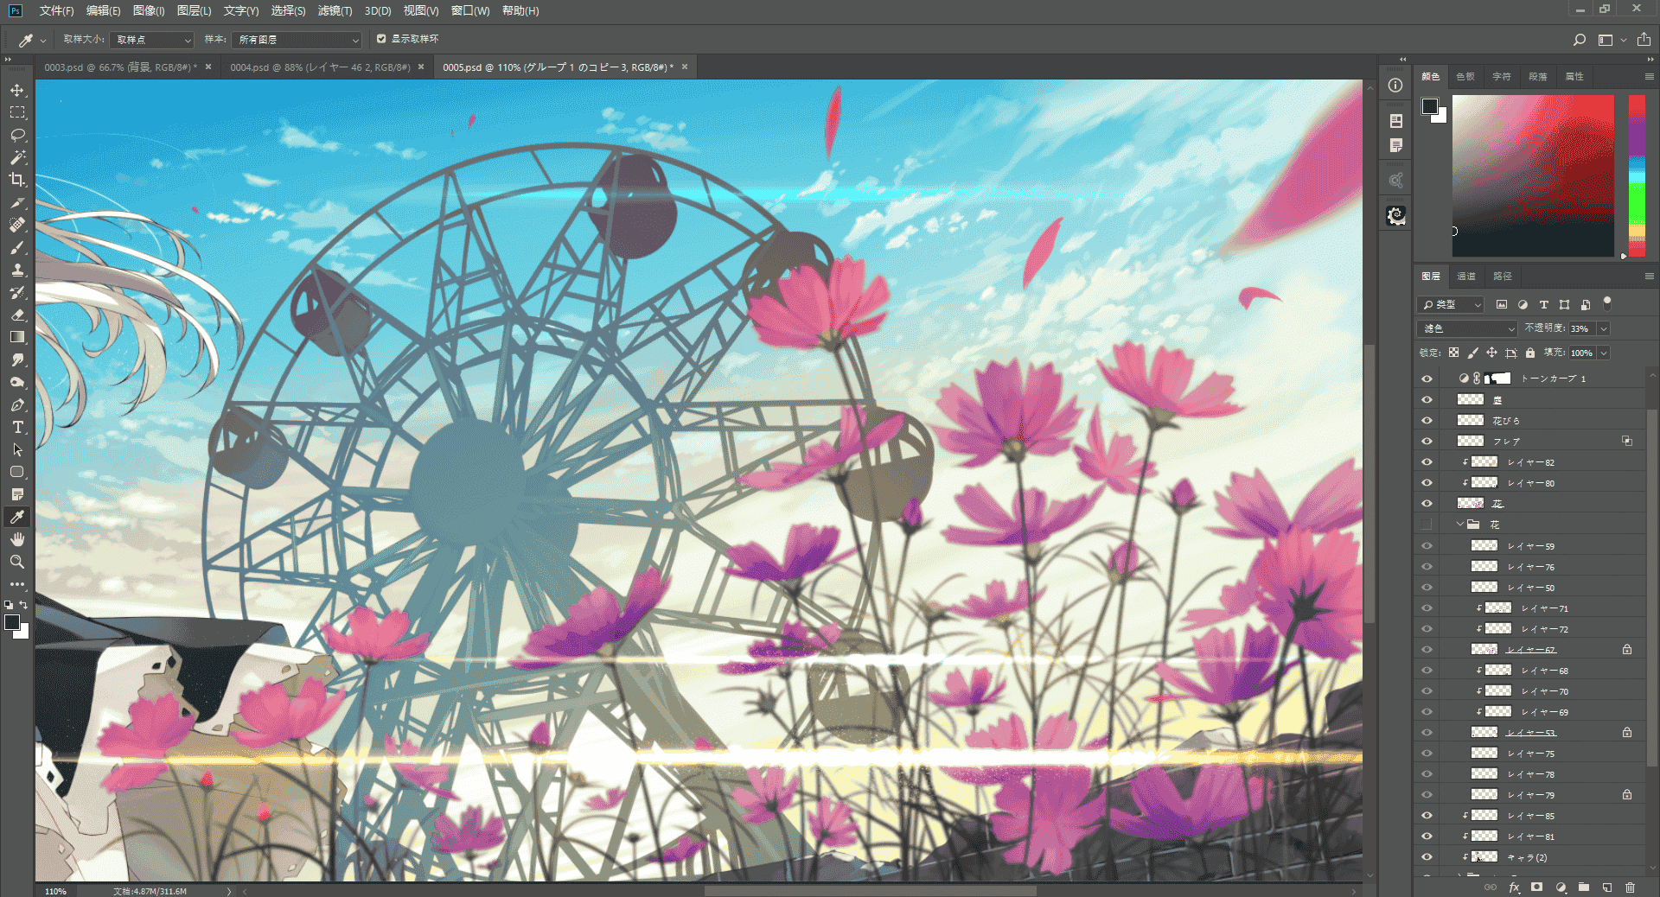Toggle the 显示取样环 checkbox
This screenshot has height=897, width=1660.
(381, 39)
